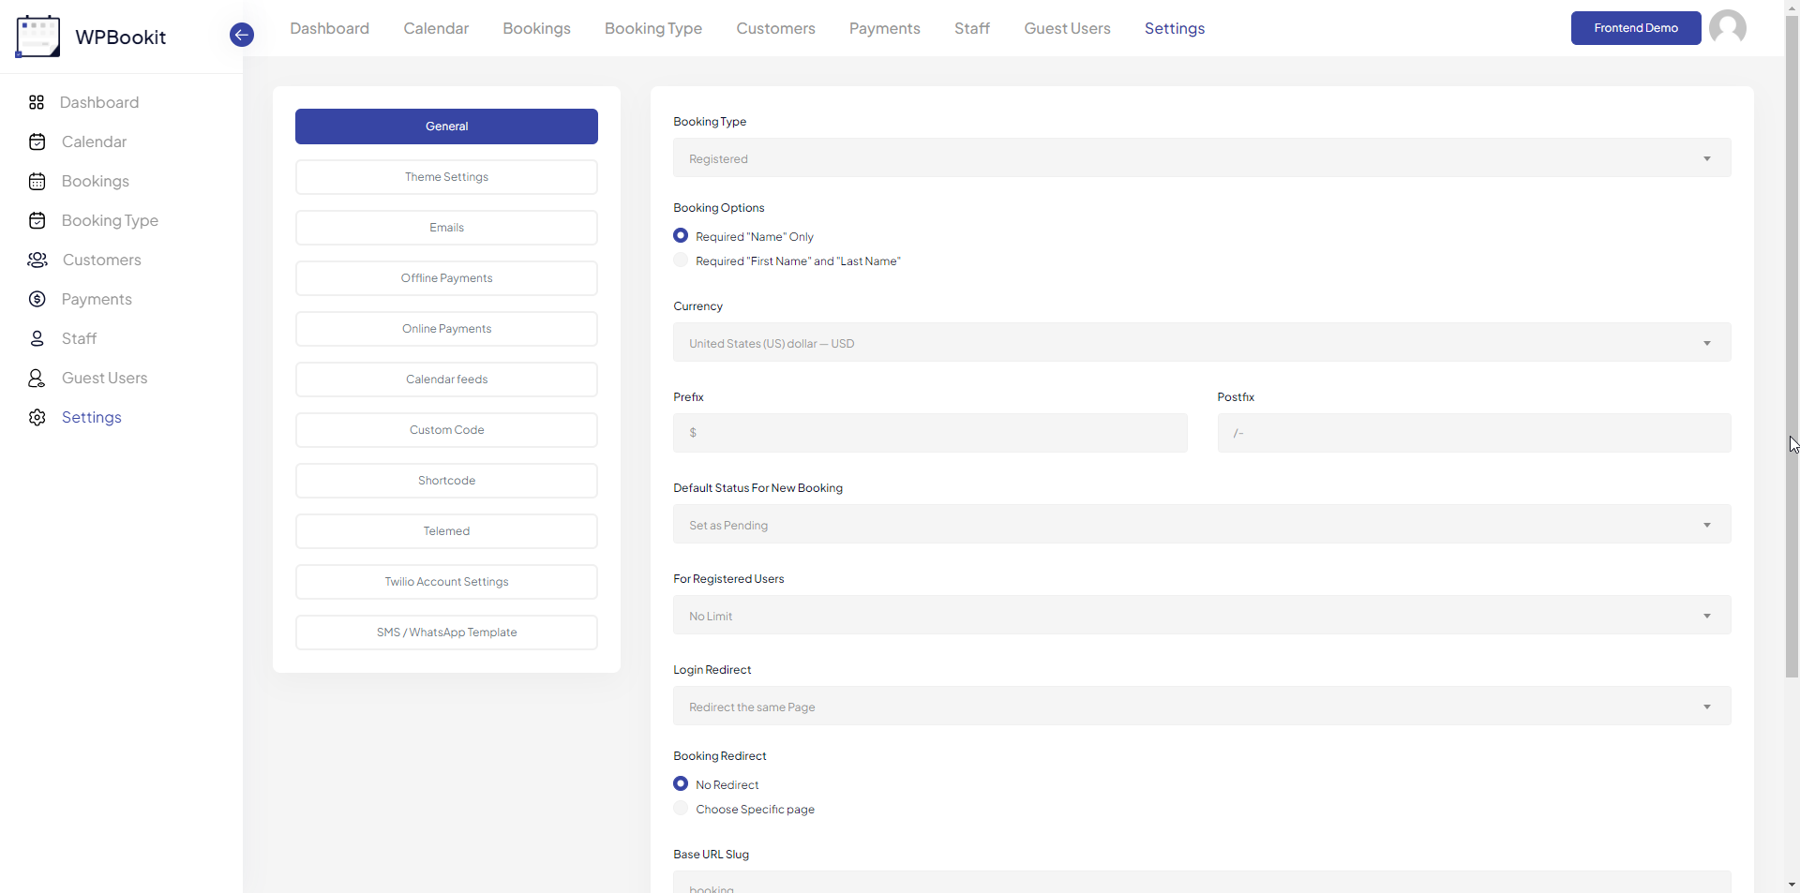Viewport: 1800px width, 893px height.
Task: Click the Frontend Demo button
Action: point(1635,28)
